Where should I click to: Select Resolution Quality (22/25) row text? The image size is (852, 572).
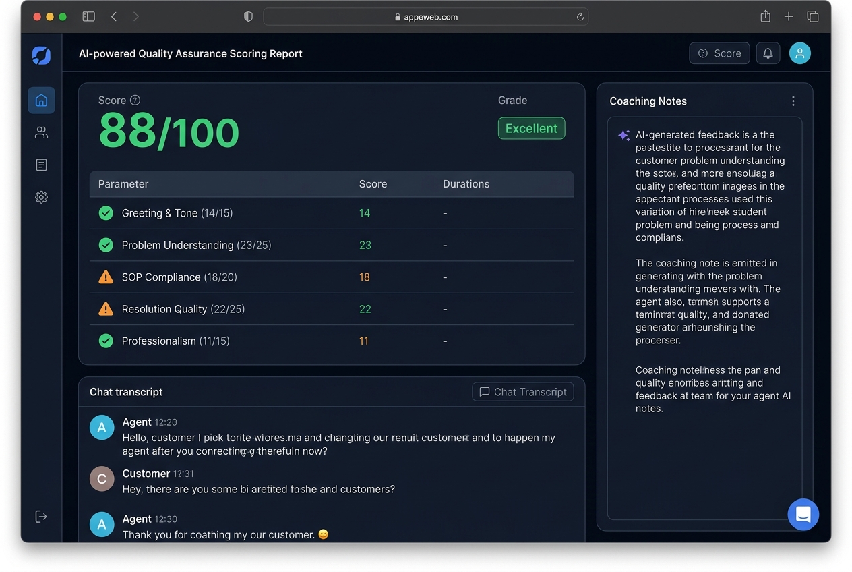[x=183, y=309]
